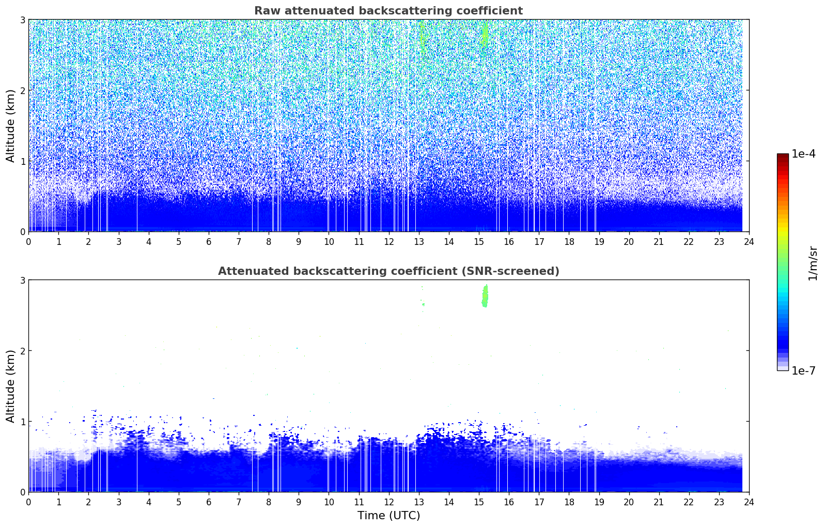Click hour 18 tick on lower plot's axis
Viewport: 824px width, 527px height.
(x=569, y=502)
